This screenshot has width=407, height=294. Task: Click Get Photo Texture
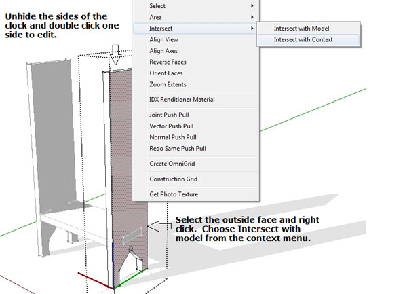(174, 194)
